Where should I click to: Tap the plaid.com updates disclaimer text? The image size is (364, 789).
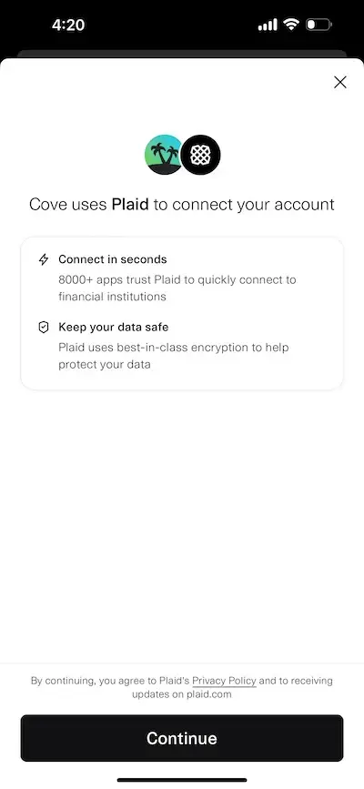(182, 687)
